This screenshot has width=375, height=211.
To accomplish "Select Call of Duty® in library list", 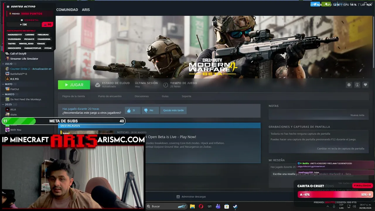I will click(x=18, y=54).
